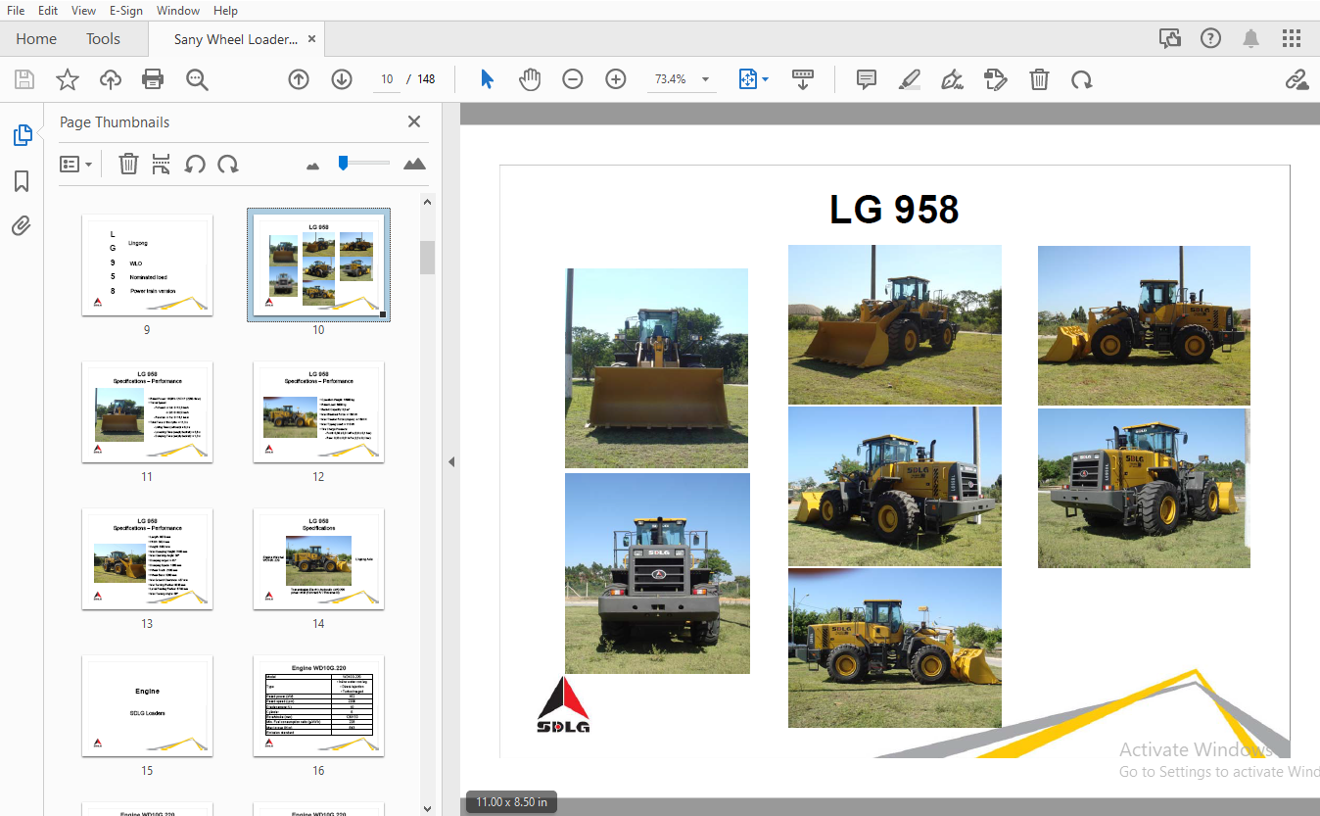Click the edit/stamp page tool icon

[996, 79]
